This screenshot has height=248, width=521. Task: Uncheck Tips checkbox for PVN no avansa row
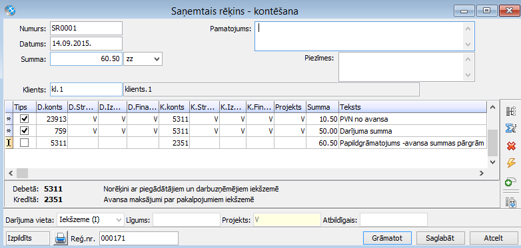(24, 119)
